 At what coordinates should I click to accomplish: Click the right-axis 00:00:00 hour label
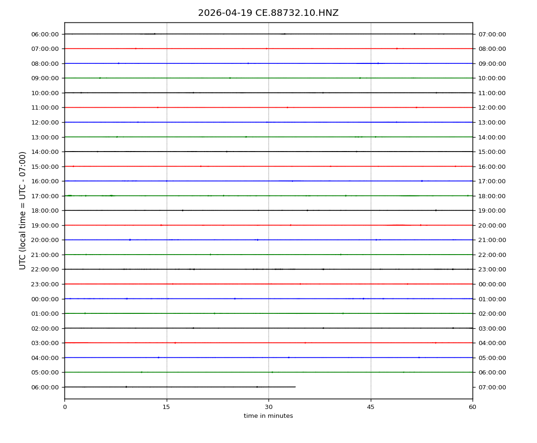[492, 284]
